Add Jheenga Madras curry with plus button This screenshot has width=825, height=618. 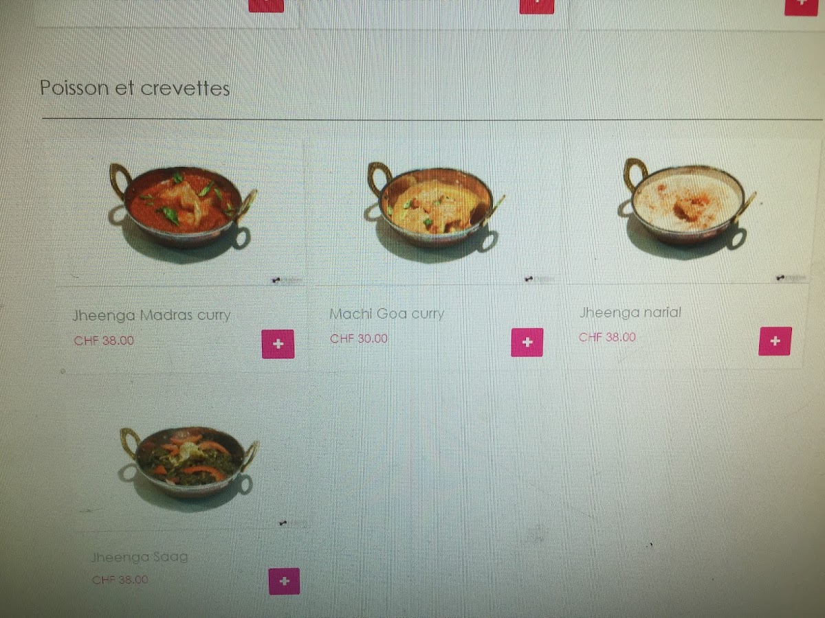click(278, 344)
